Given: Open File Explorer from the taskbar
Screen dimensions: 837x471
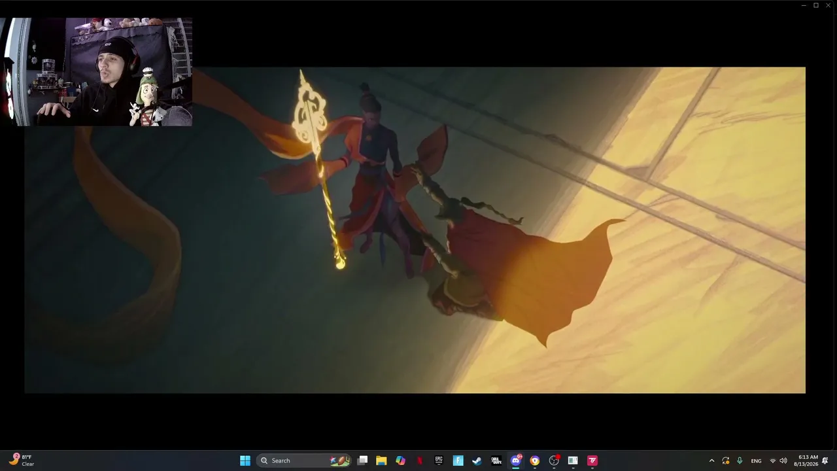Looking at the screenshot, I should [381, 461].
